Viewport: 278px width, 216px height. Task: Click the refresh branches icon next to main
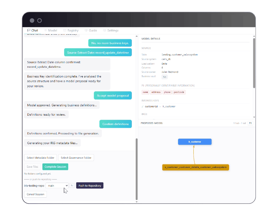pos(72,185)
